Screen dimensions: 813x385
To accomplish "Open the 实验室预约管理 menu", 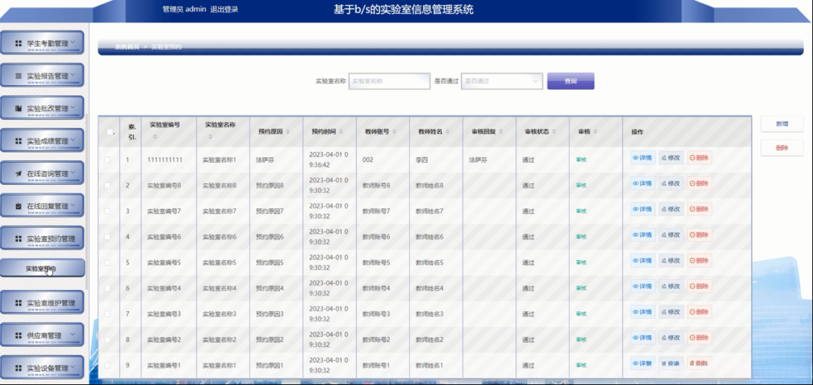I will pos(42,239).
